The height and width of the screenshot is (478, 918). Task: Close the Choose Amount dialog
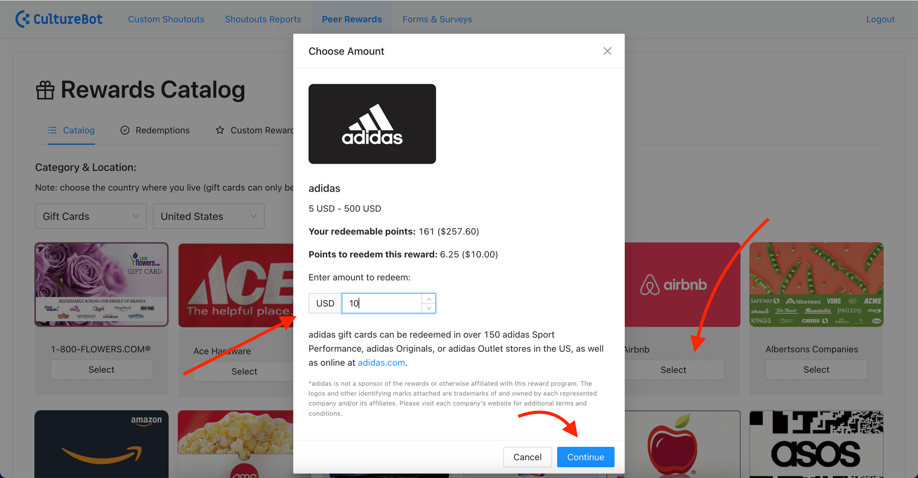[607, 51]
